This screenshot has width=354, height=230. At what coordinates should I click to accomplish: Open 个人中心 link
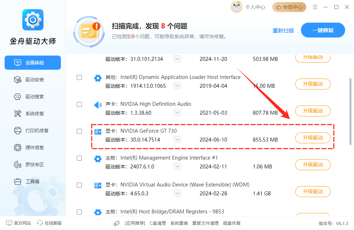point(255,7)
